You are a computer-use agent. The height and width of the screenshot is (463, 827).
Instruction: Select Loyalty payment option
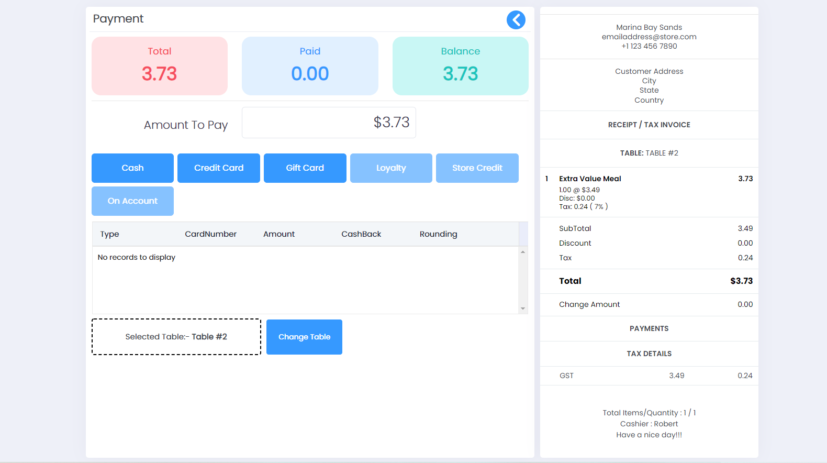[391, 168]
